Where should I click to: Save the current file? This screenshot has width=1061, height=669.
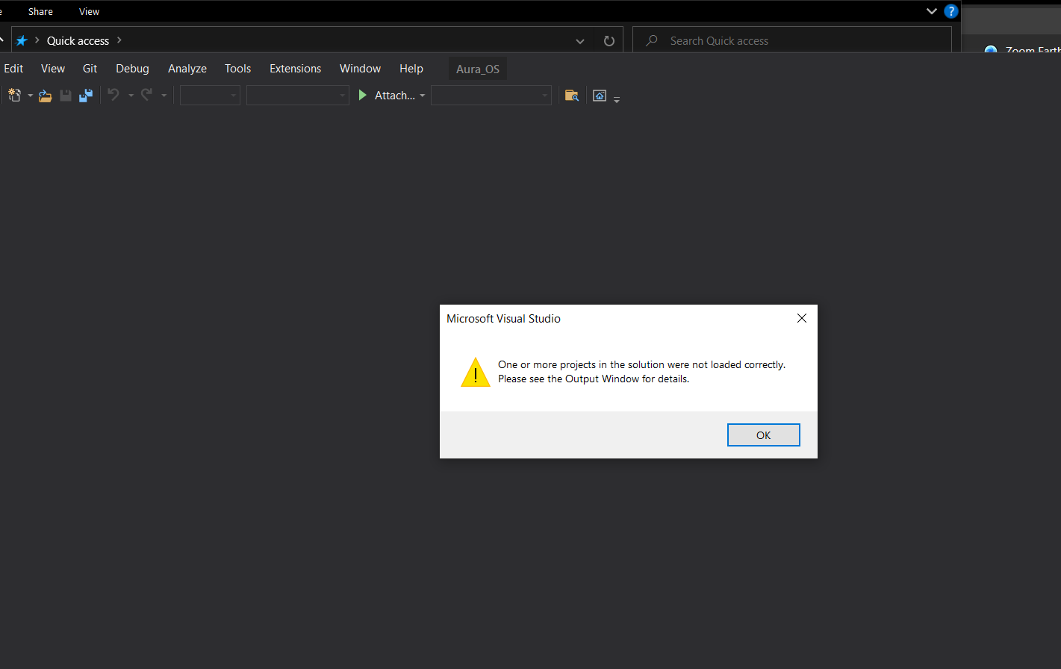tap(65, 95)
